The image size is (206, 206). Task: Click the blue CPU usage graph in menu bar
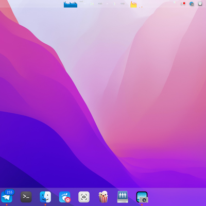click(x=71, y=5)
